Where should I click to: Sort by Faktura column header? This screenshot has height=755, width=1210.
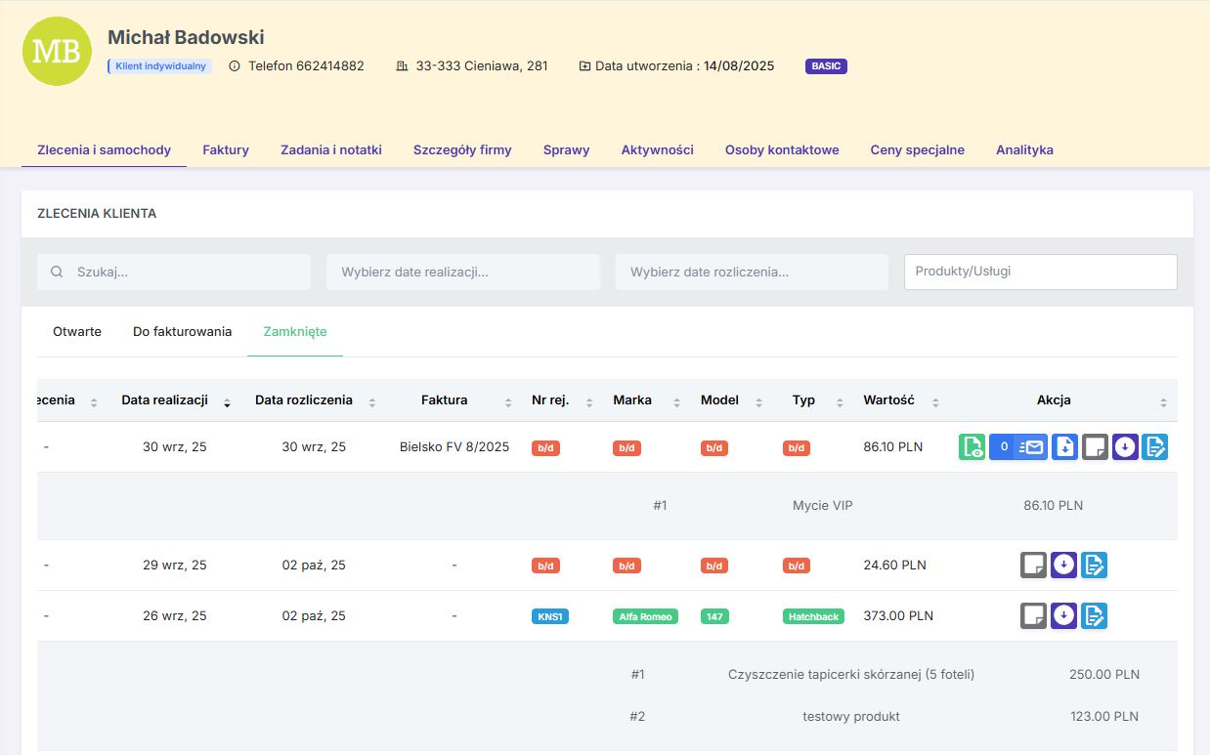(444, 400)
